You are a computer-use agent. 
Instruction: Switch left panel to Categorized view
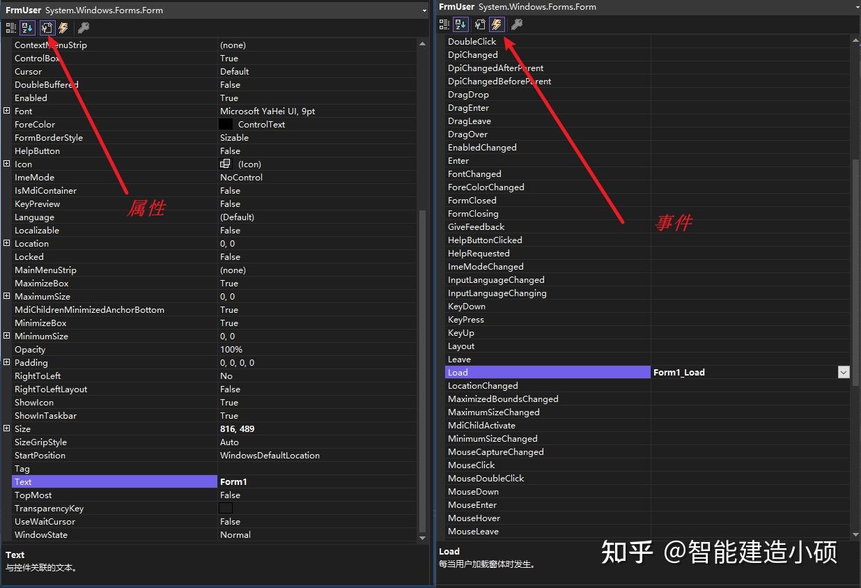(10, 28)
